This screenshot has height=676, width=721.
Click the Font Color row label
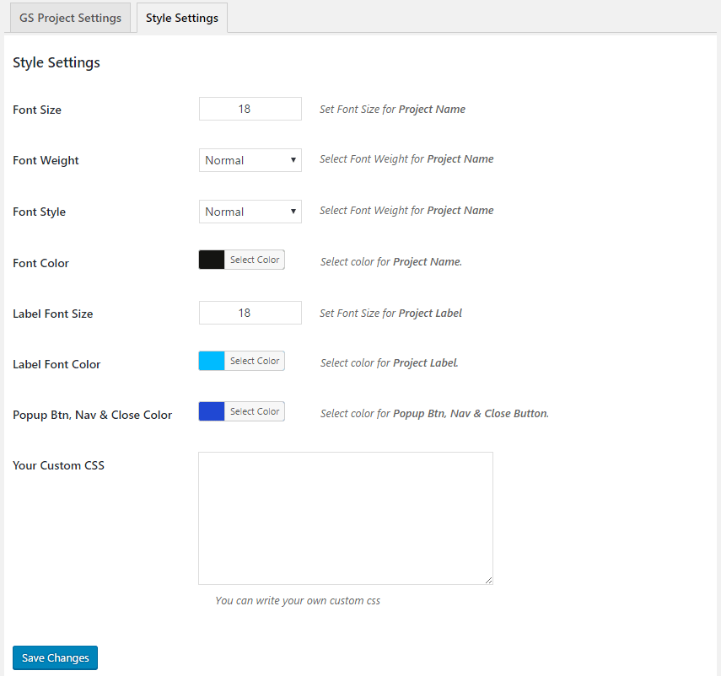coord(40,262)
